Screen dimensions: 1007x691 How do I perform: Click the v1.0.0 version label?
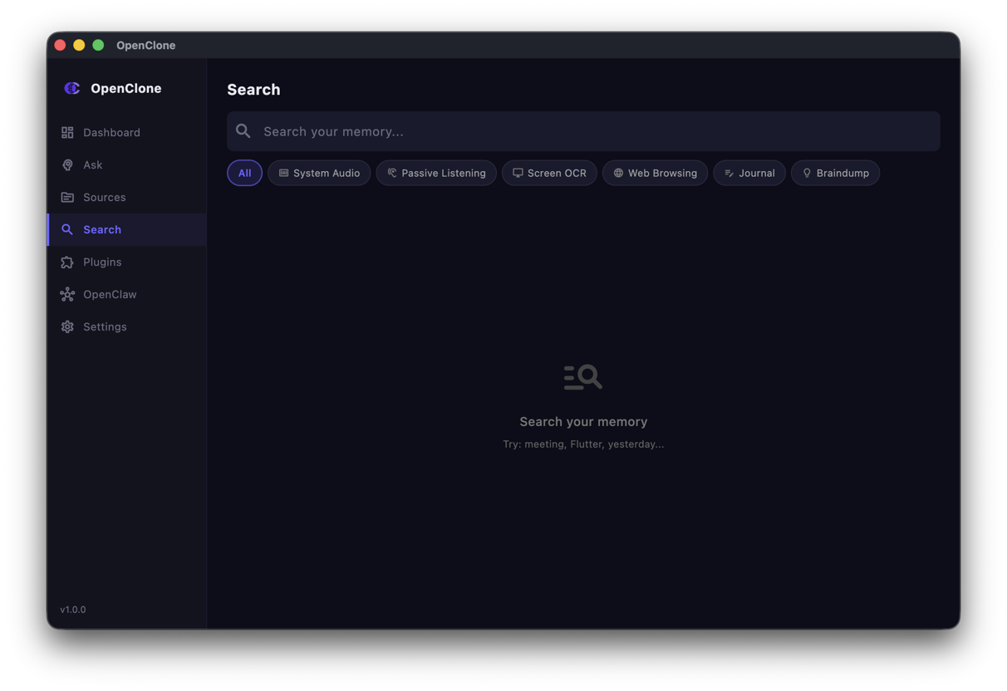72,609
